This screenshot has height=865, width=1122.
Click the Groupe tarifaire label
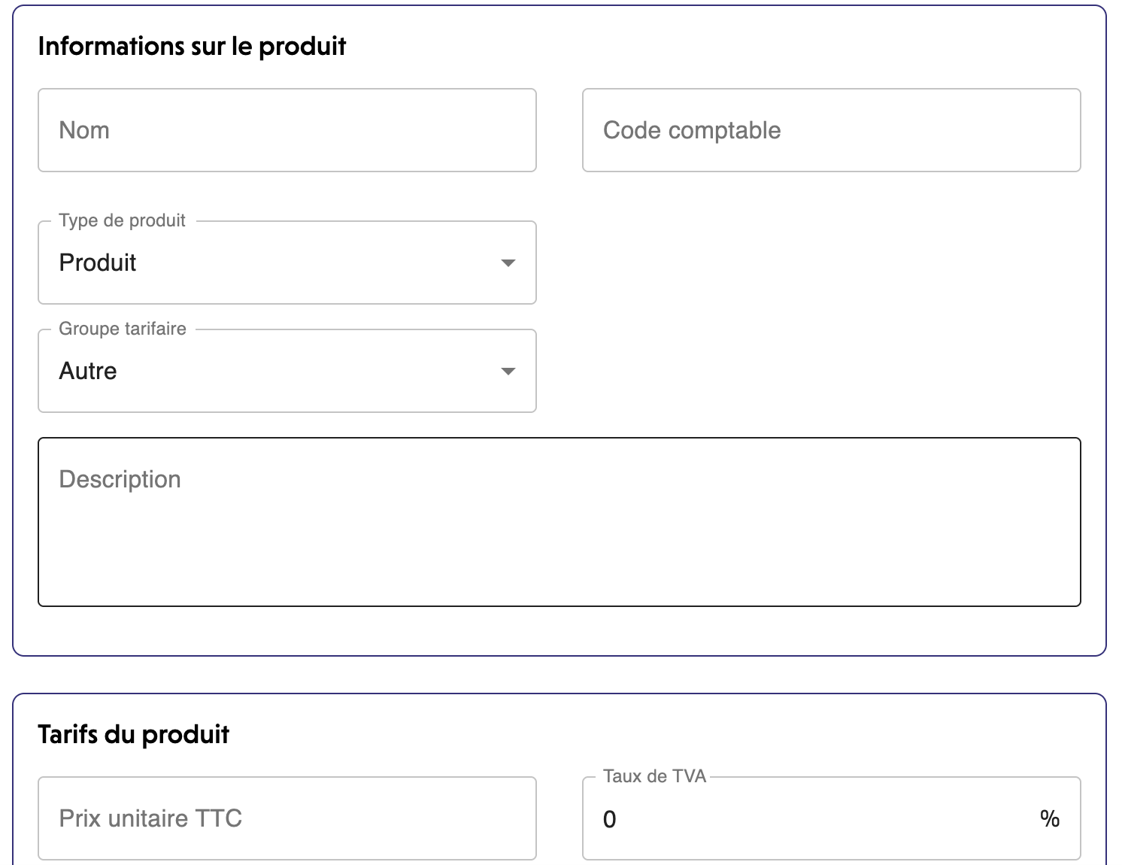(123, 329)
